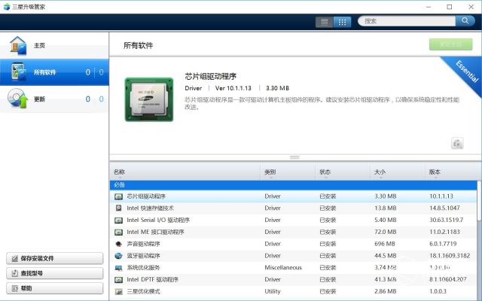Click icon of Intel DPTF row
The width and height of the screenshot is (482, 301).
119,280
